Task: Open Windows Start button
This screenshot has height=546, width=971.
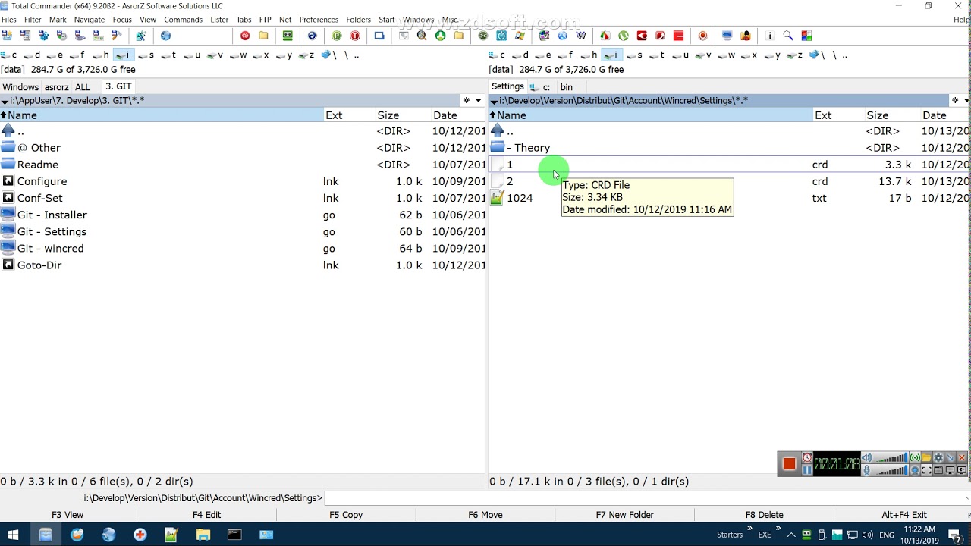Action: tap(13, 535)
